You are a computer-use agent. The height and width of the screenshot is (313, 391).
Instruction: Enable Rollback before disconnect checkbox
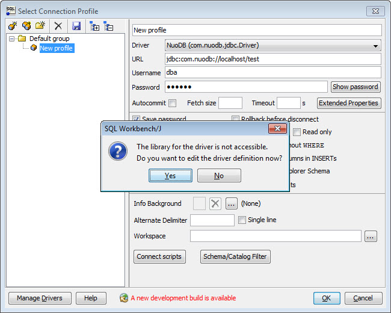[235, 119]
